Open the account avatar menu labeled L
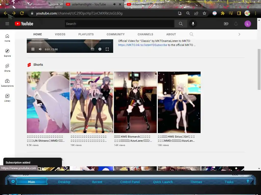 [247, 24]
